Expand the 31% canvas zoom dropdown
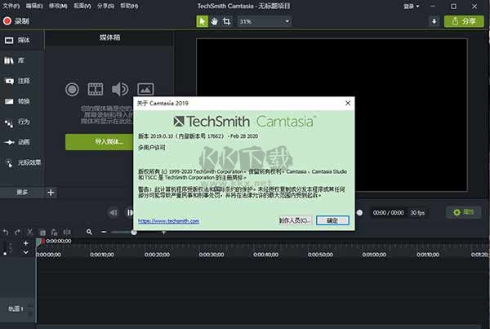Viewport: 490px width, 329px height. click(264, 21)
